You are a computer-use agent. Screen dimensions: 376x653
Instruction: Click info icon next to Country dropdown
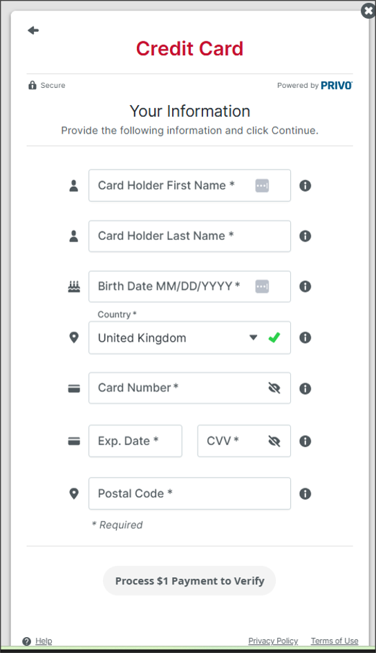(305, 338)
